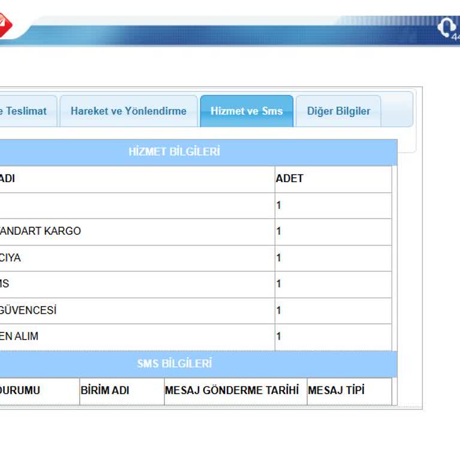Select the Hizmet ve Sms tab
Screen dimensions: 460x460
246,111
